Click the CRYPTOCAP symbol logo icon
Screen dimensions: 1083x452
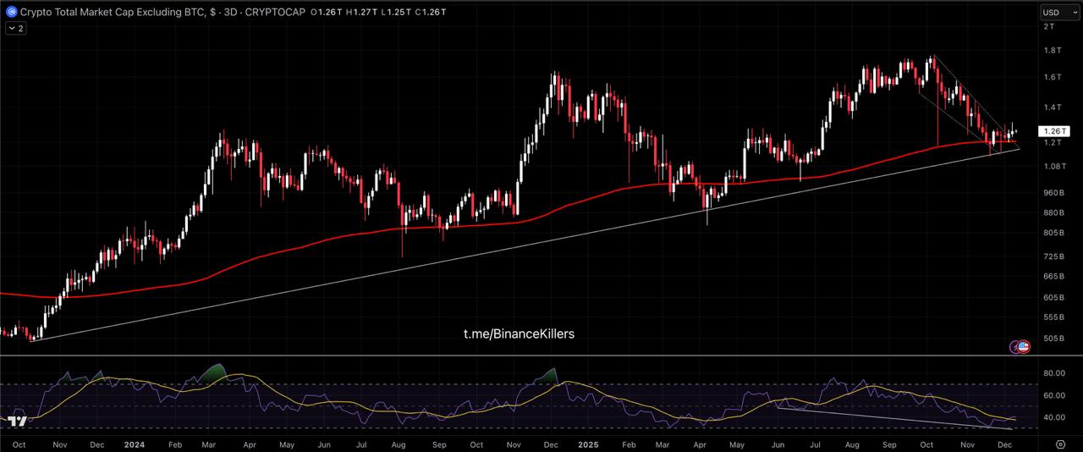point(12,12)
